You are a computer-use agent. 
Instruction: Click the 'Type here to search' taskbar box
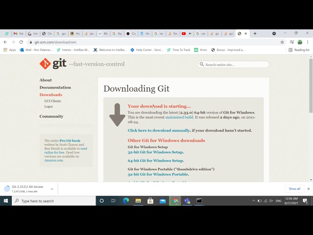pos(54,201)
